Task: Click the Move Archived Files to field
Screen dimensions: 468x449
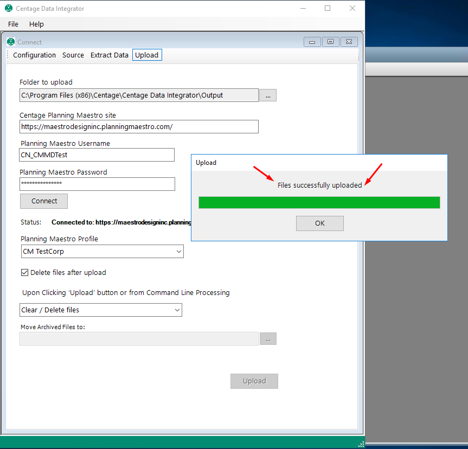Action: [139, 339]
